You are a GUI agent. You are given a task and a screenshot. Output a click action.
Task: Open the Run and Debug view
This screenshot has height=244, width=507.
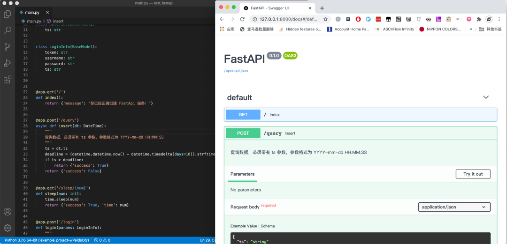coord(7,63)
